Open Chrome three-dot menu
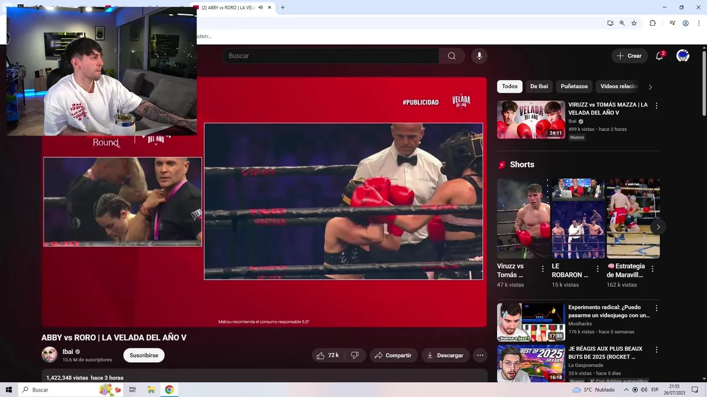Image resolution: width=707 pixels, height=397 pixels. [x=699, y=23]
